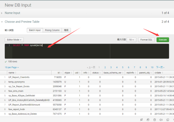Image resolution: width=174 pixels, height=122 pixels.
Task: Expand the Name Input section chevron
Action: click(2, 13)
